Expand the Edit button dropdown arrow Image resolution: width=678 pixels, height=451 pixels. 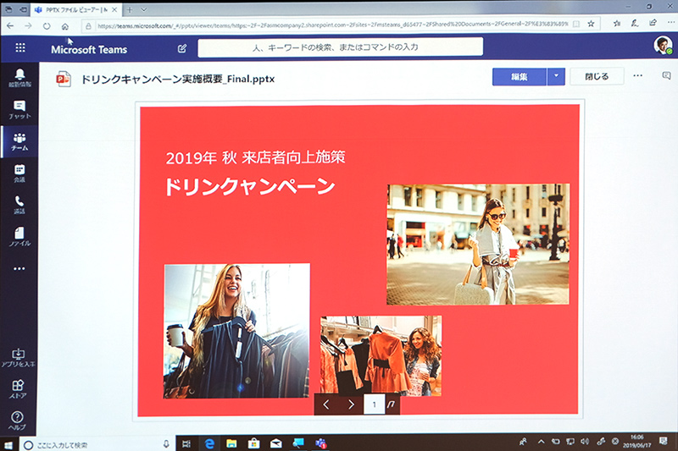click(556, 76)
